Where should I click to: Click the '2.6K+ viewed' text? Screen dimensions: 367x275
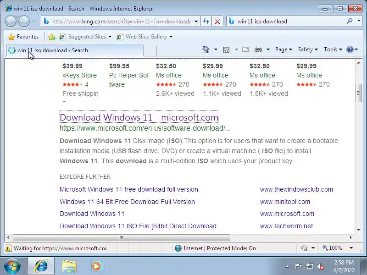click(175, 93)
